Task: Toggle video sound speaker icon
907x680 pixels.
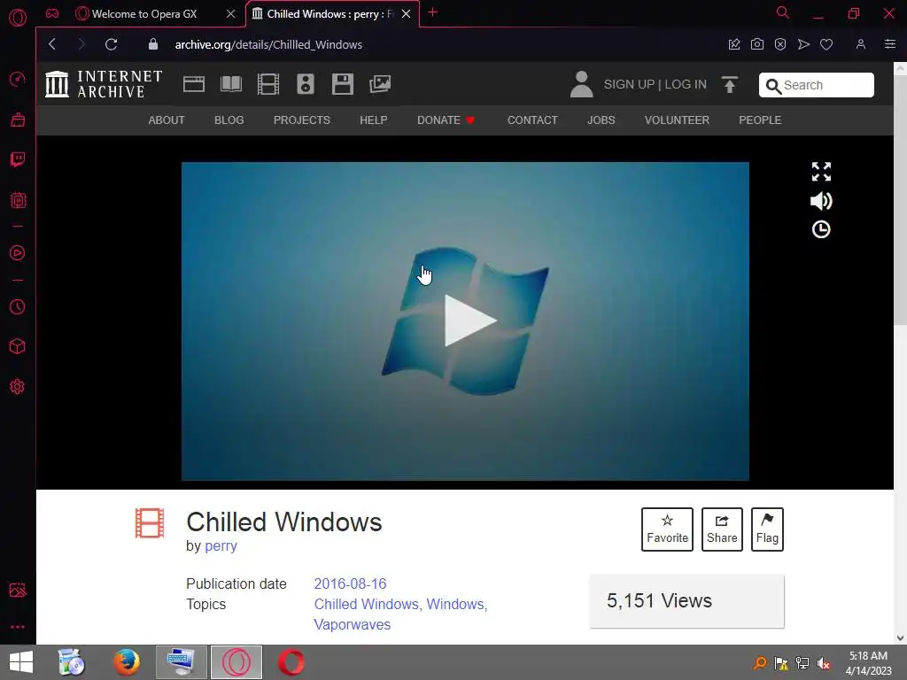Action: pos(821,201)
